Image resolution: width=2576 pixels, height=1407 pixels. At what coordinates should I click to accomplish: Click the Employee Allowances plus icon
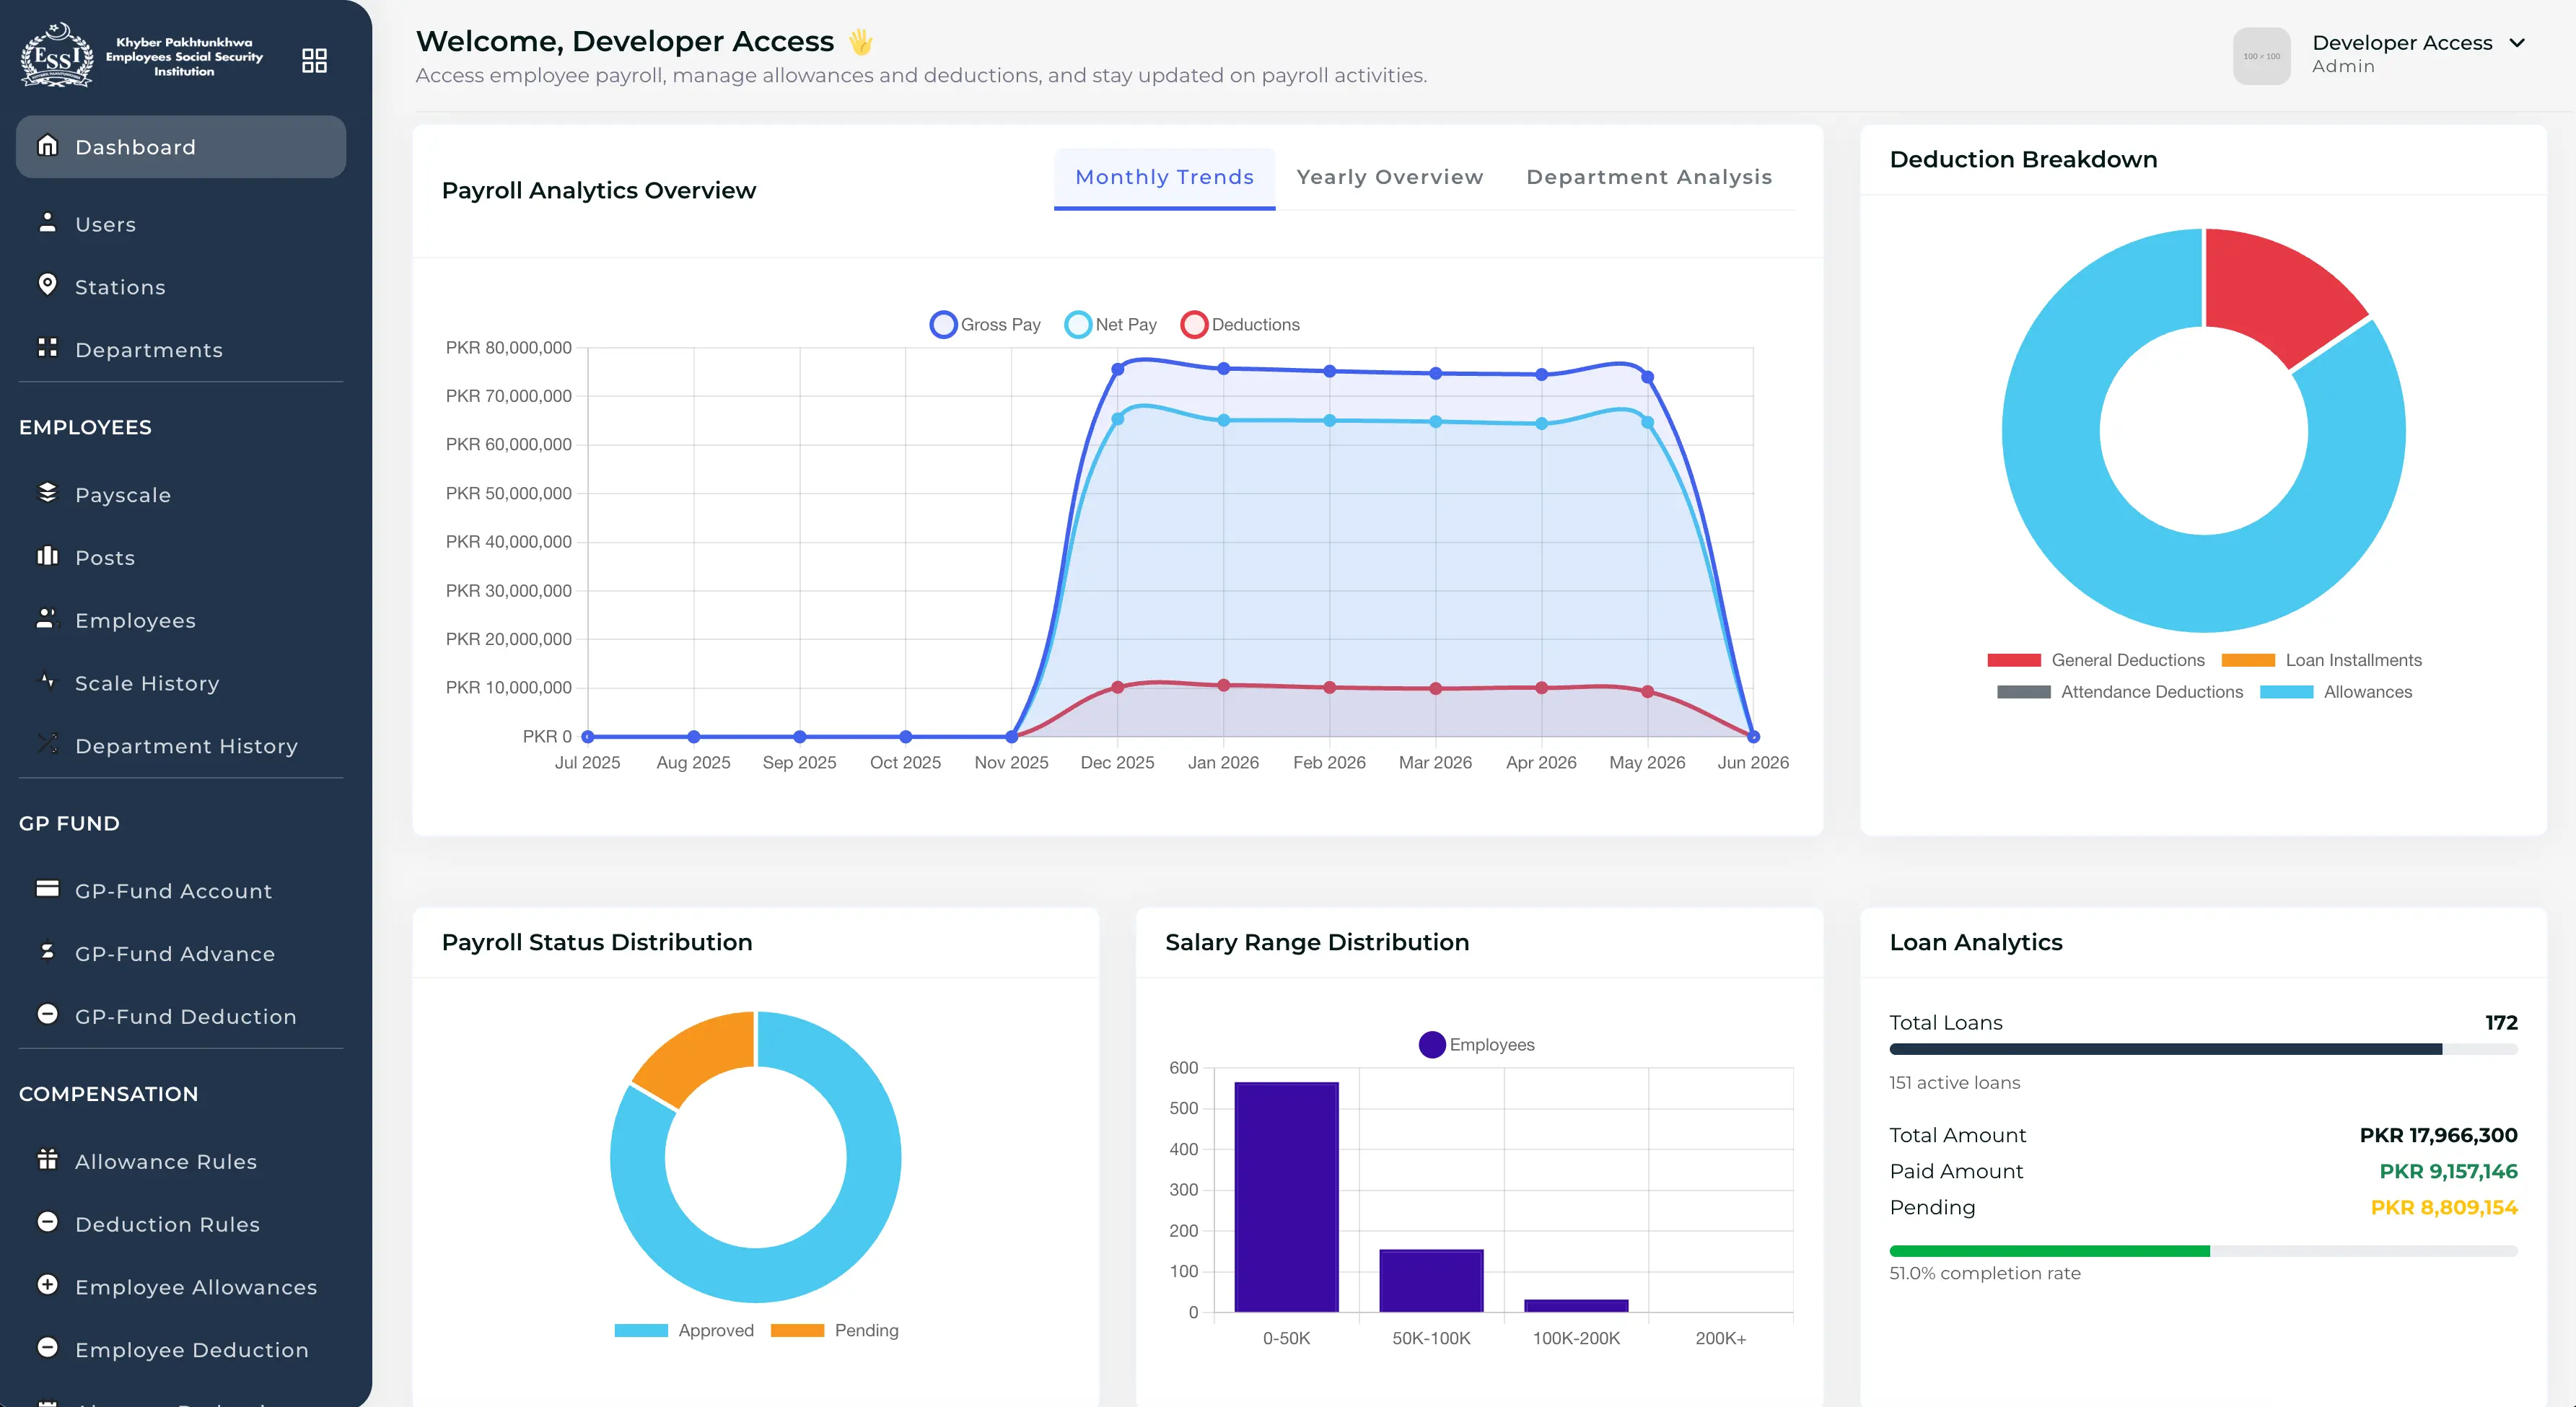pos(47,1285)
